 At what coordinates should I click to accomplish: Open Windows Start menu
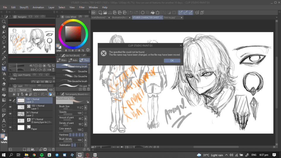click(4, 155)
